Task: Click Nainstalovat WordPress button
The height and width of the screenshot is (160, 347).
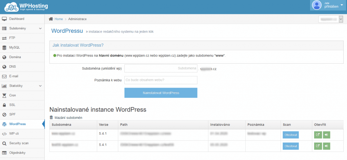Action: [x=161, y=93]
